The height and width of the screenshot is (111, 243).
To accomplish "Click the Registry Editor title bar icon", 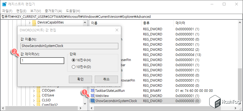I will pos(4,4).
